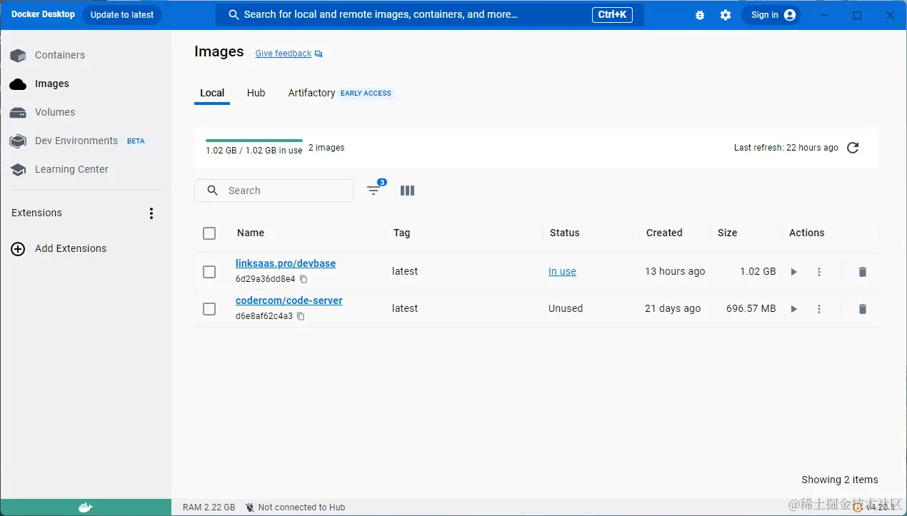
Task: Click the 'Showing 2 items' text
Action: point(840,480)
